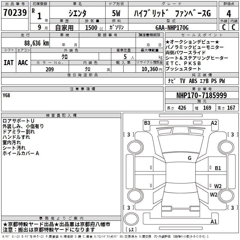Click the door shape value 5W
This screenshot has width=240, height=240.
click(116, 13)
